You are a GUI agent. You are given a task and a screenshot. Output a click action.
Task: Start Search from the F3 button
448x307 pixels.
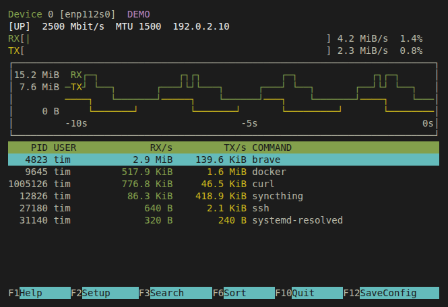[175, 293]
